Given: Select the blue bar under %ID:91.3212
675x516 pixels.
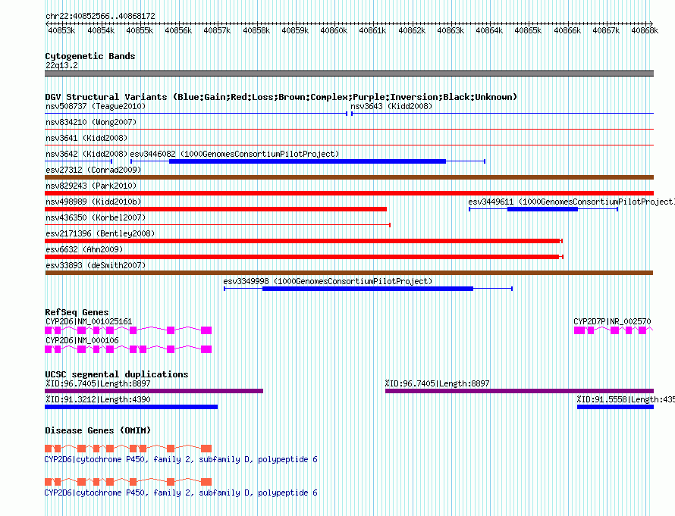Looking at the screenshot, I should [x=131, y=407].
